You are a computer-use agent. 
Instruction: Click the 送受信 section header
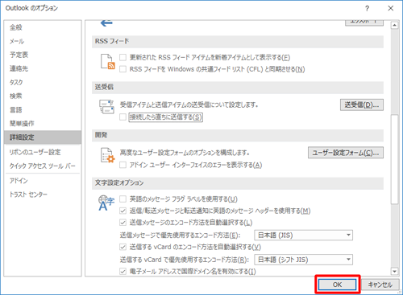pos(238,87)
